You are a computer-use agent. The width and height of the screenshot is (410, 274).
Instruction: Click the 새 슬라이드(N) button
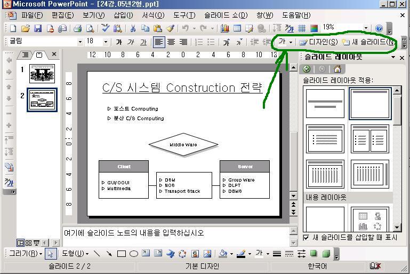coord(369,42)
